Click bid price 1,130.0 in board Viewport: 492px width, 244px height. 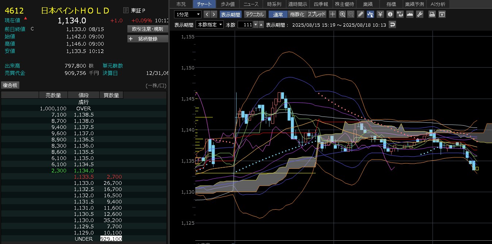click(x=84, y=220)
